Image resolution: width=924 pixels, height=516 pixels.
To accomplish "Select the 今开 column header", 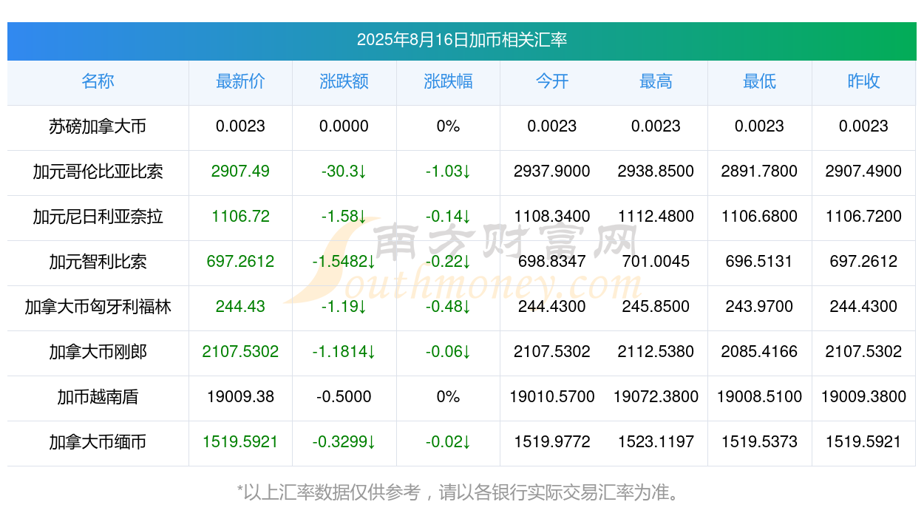I will point(552,81).
